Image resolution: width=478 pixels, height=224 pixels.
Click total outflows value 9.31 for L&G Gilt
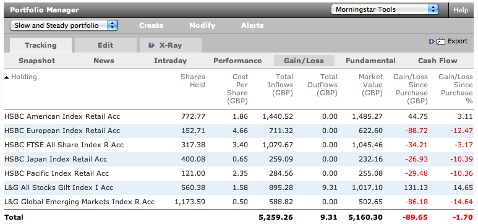coord(330,187)
